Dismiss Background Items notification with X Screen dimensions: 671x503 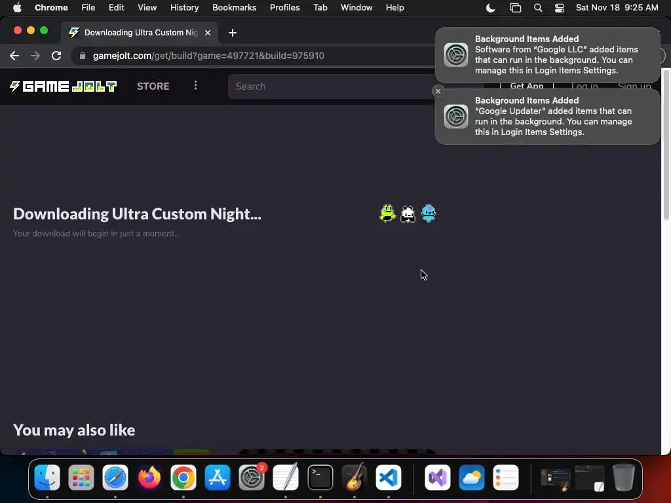[438, 91]
